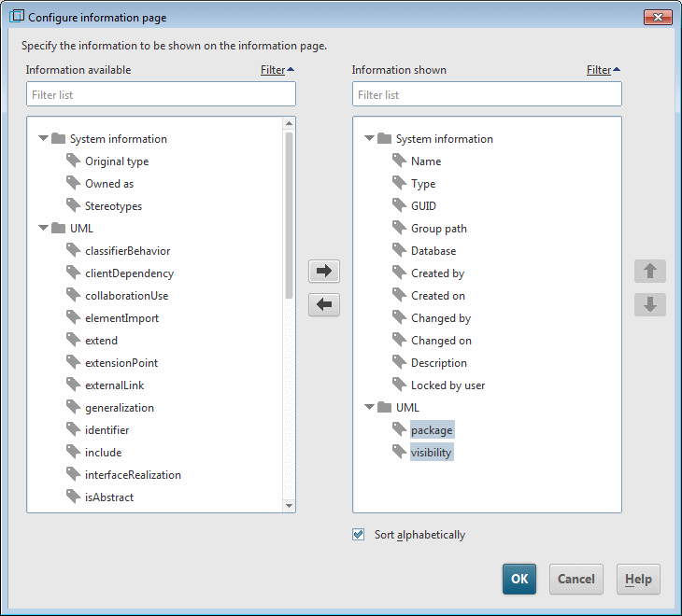This screenshot has width=682, height=616.
Task: Click the move up arrow button
Action: click(650, 271)
